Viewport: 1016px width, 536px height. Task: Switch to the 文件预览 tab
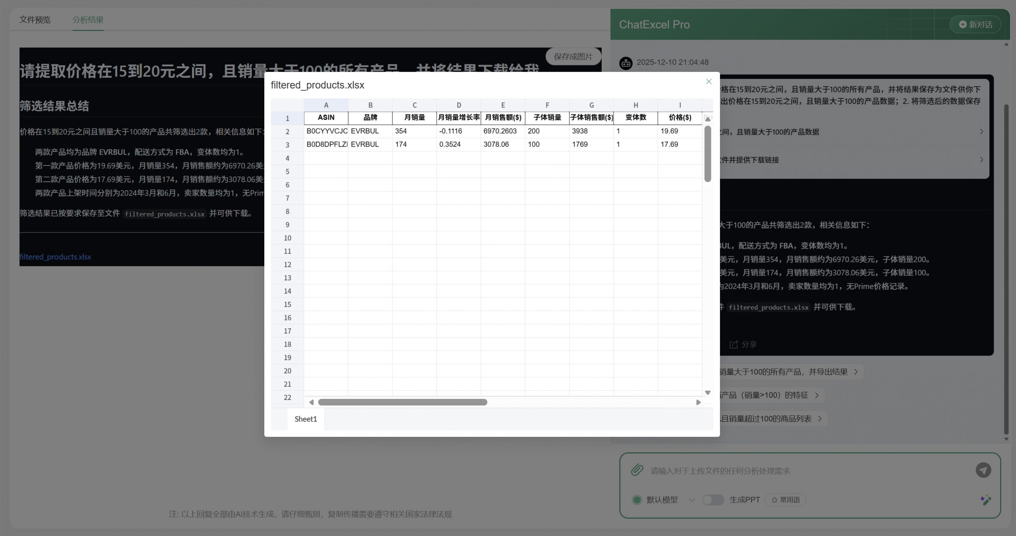[x=35, y=20]
